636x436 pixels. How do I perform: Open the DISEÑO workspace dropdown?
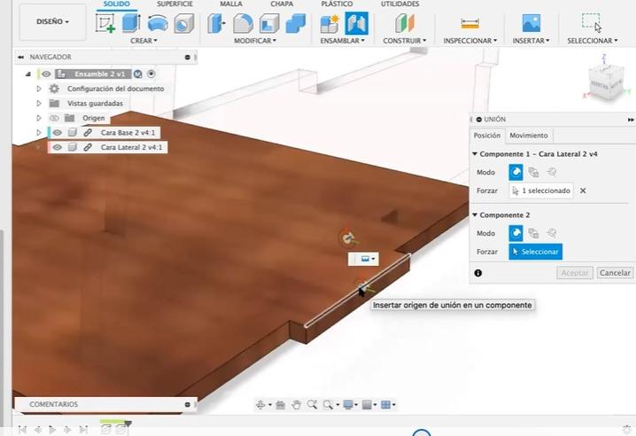coord(53,21)
